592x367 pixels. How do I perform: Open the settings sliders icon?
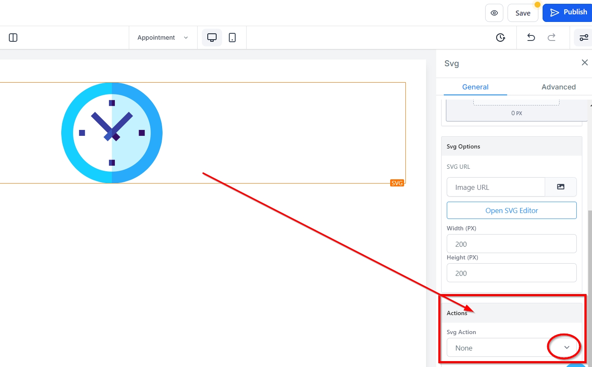[584, 38]
